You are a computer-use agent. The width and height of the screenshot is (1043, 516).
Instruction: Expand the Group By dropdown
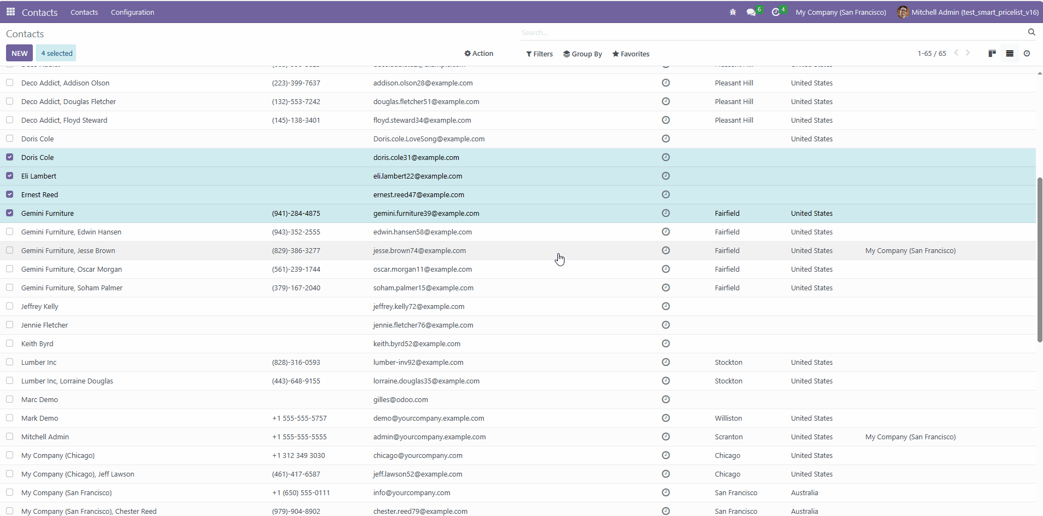click(x=583, y=54)
